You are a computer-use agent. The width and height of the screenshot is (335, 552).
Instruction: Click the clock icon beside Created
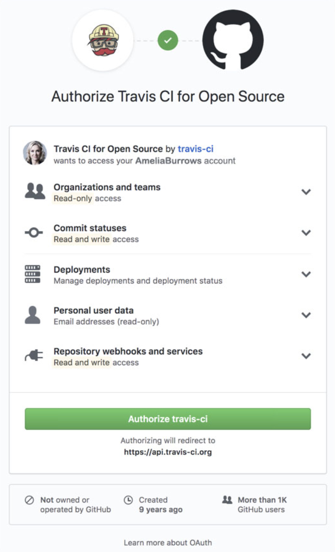pos(128,500)
